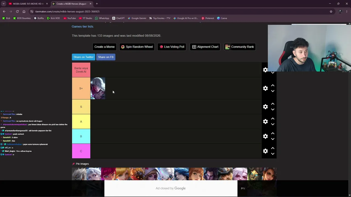Move the S+ tier row up
351x197 pixels.
pyautogui.click(x=273, y=86)
